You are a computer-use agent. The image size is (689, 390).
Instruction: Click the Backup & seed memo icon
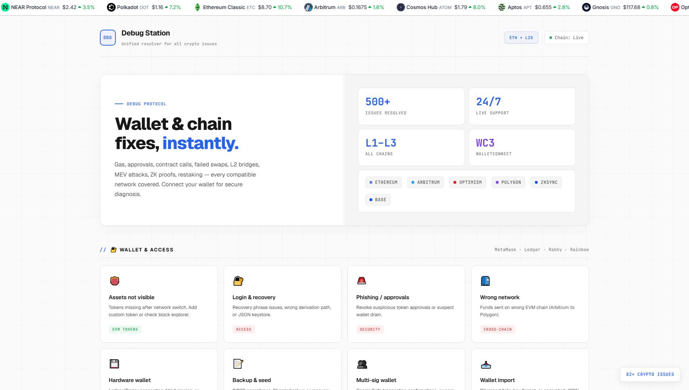238,364
